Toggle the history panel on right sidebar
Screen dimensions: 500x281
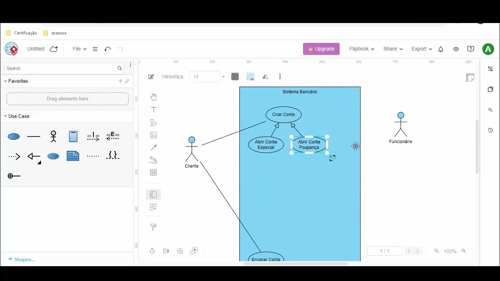[490, 130]
